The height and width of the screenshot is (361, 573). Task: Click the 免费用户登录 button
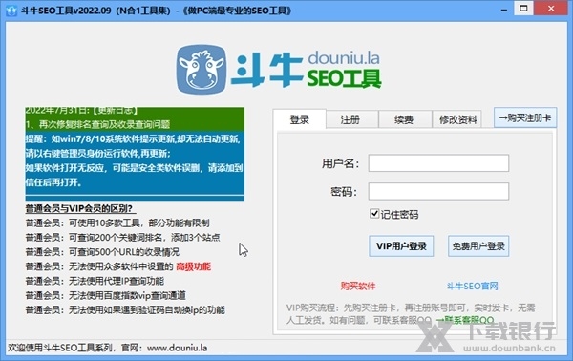478,245
